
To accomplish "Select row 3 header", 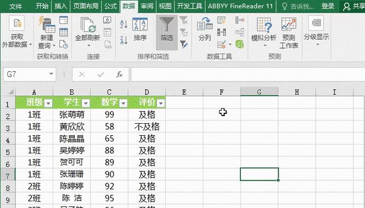I will (8, 127).
